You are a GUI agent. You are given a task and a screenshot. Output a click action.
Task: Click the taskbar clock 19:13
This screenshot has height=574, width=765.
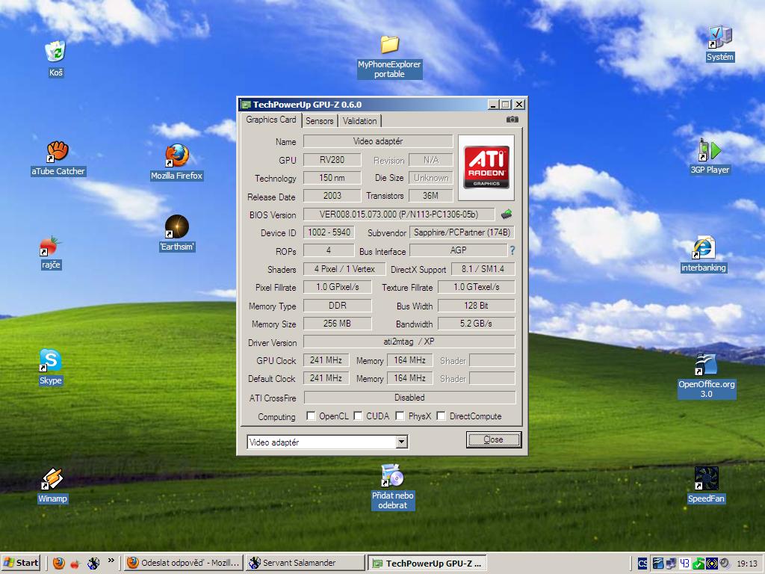pos(747,564)
